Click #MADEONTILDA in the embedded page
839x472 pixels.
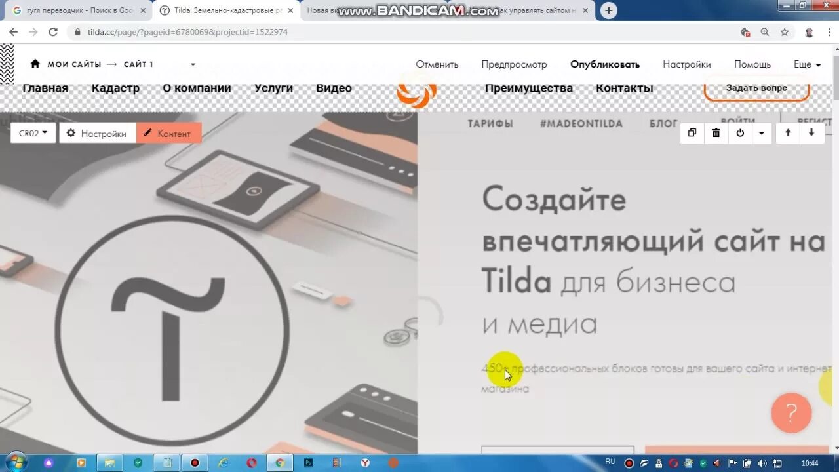pyautogui.click(x=581, y=123)
